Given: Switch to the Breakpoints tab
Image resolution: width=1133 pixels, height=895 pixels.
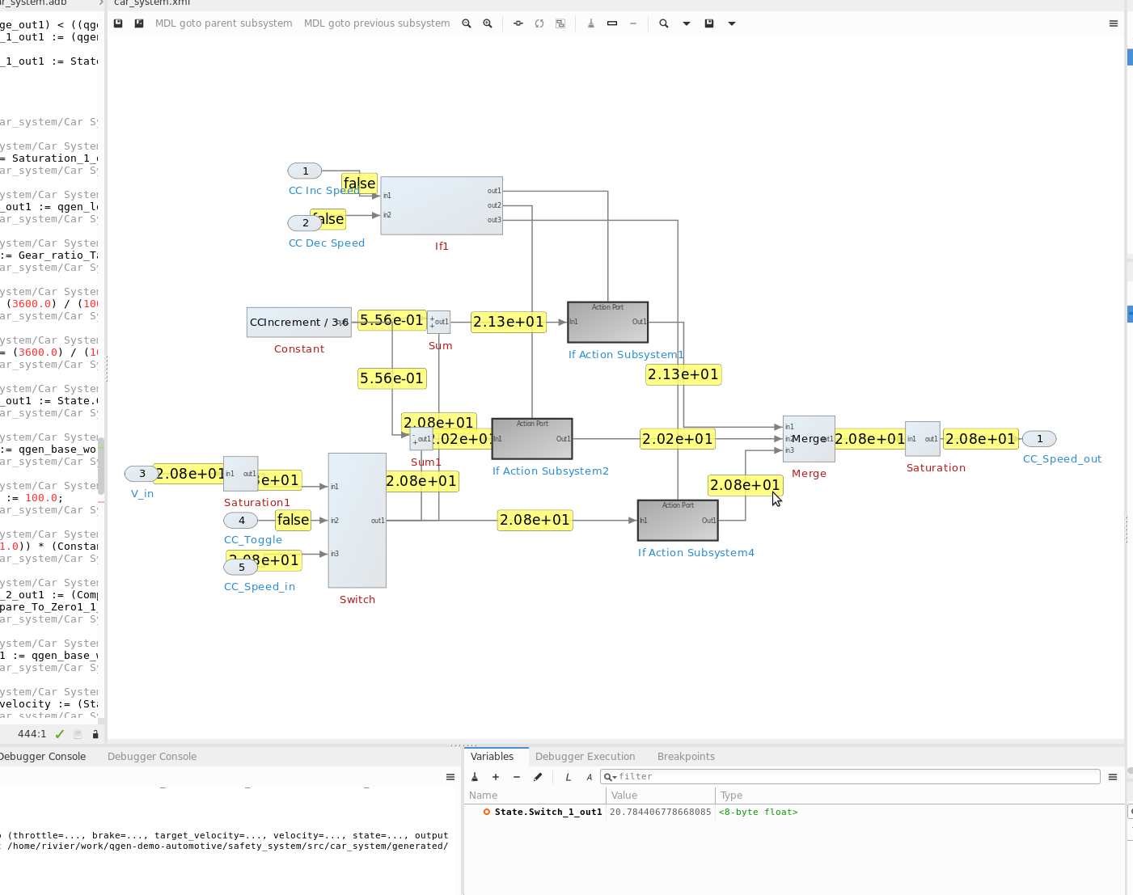Looking at the screenshot, I should pos(686,757).
